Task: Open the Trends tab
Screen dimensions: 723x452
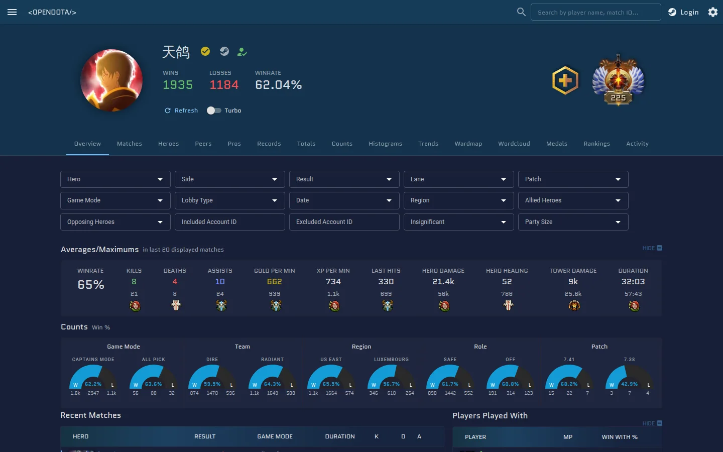Action: [428, 144]
